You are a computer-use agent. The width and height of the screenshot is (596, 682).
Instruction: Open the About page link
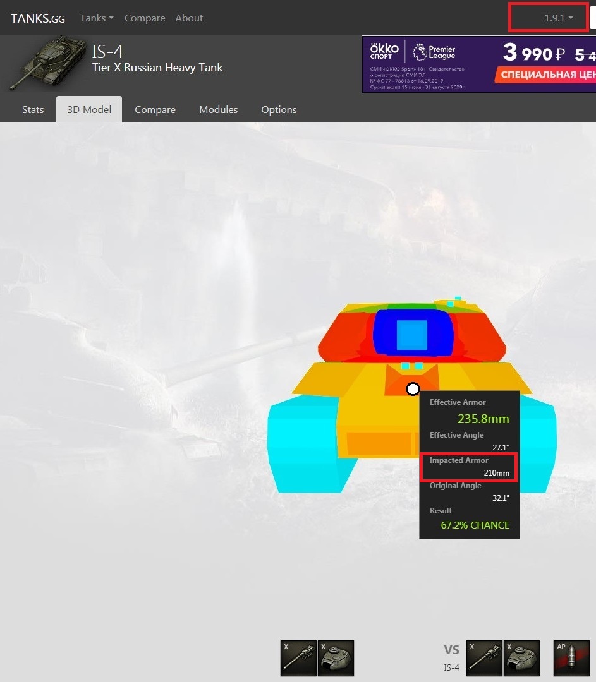pyautogui.click(x=189, y=18)
